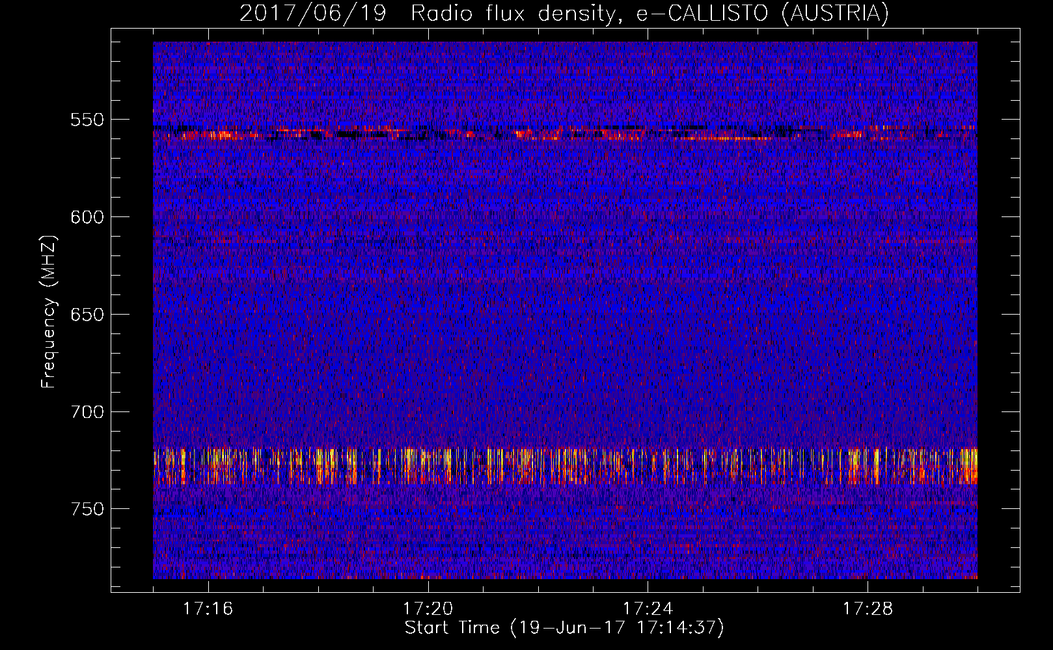
Task: Click the red-black interference stripe near 557 MHz
Action: coord(565,133)
